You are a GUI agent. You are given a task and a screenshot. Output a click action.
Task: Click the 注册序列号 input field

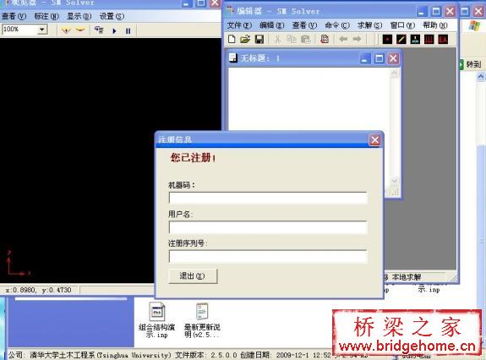(x=268, y=257)
